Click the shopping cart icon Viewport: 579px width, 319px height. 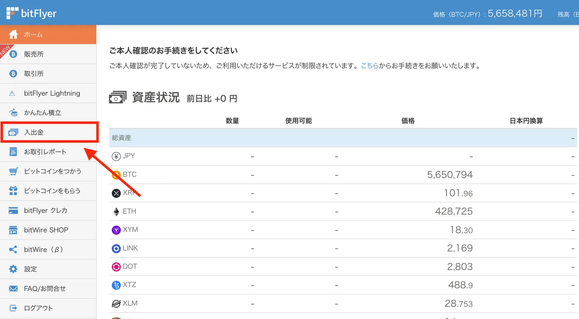(x=13, y=171)
